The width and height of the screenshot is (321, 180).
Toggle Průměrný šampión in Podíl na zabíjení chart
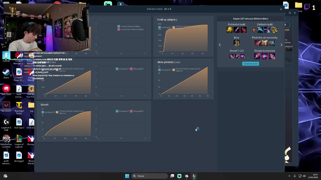click(187, 27)
